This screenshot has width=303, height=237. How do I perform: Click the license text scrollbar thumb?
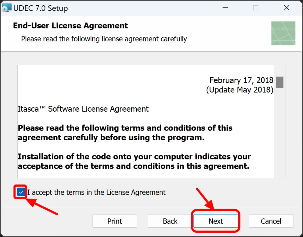tap(279, 82)
